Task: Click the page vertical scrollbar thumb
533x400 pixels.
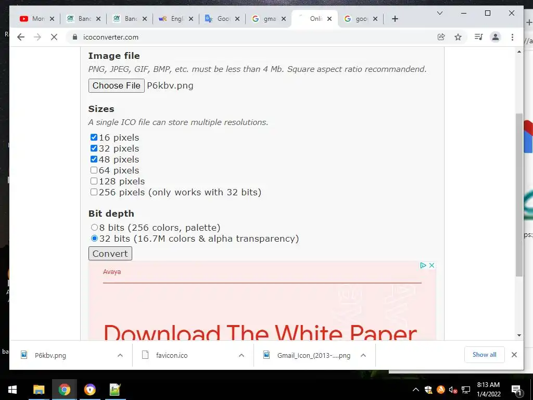Action: click(x=519, y=195)
